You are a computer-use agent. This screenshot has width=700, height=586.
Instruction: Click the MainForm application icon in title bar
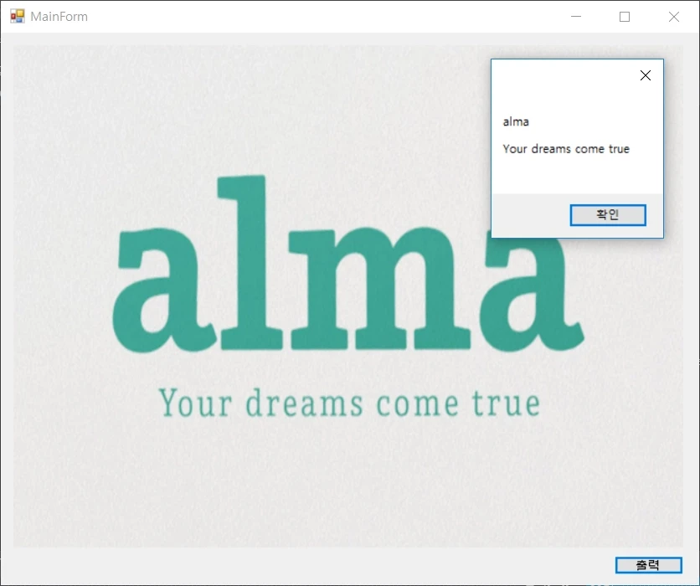[x=17, y=16]
